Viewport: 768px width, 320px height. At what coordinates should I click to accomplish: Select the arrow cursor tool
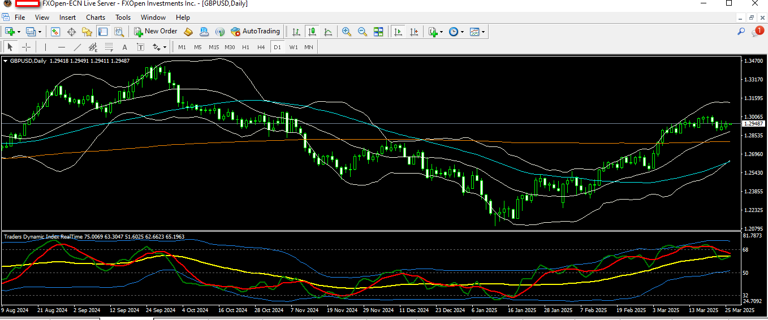(10, 47)
